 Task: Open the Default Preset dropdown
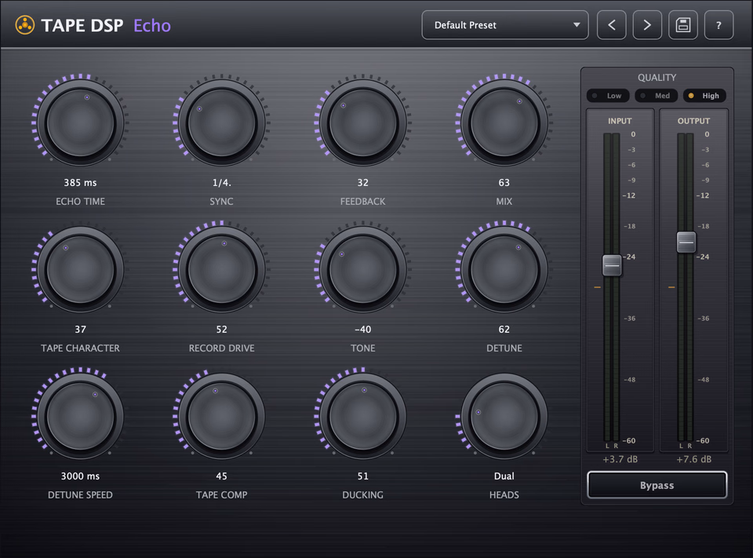505,25
